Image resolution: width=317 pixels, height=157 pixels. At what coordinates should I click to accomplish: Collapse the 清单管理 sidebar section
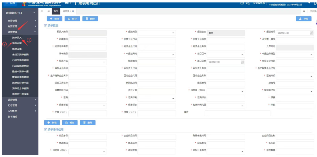point(20,32)
